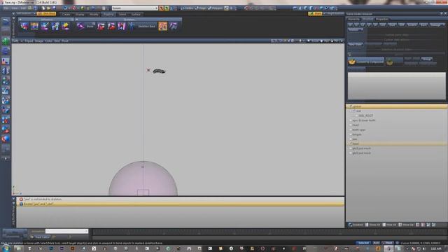Select the jaw node in scene tree
The height and width of the screenshot is (252, 448).
click(x=355, y=139)
